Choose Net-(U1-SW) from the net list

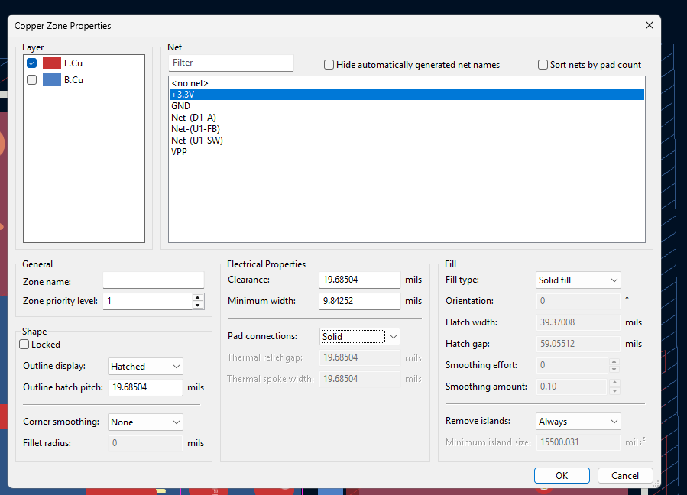(x=197, y=141)
